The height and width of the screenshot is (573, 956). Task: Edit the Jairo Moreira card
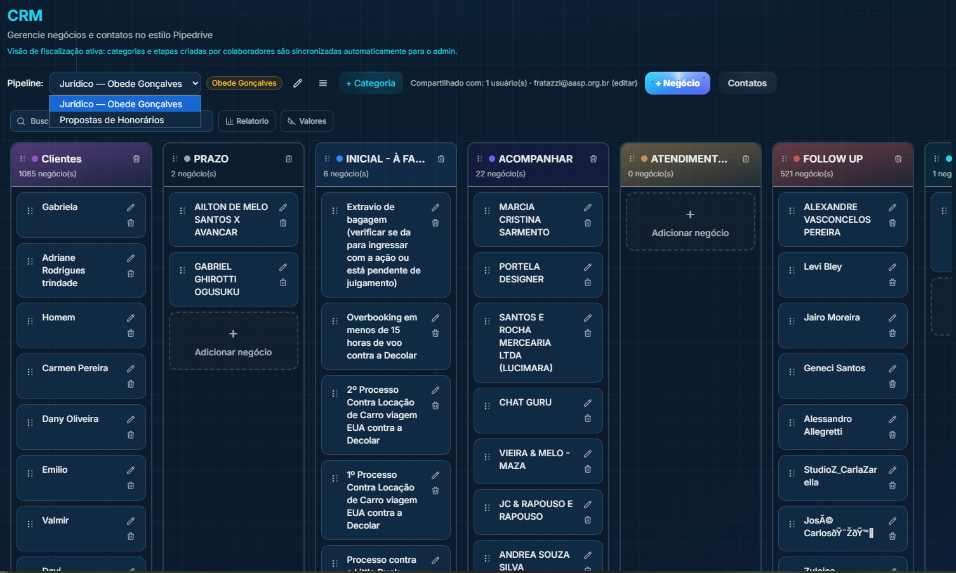point(893,318)
